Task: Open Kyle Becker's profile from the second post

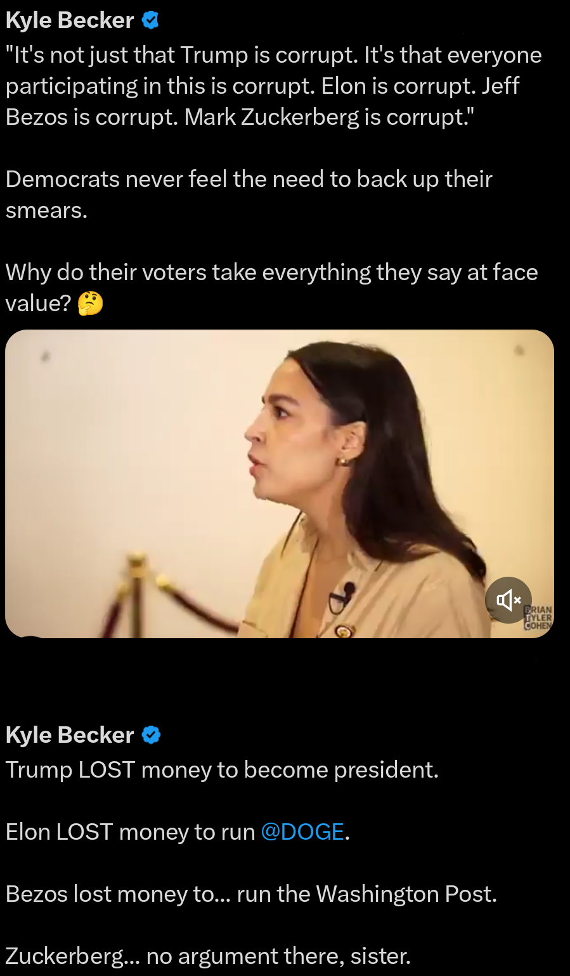Action: coord(70,735)
